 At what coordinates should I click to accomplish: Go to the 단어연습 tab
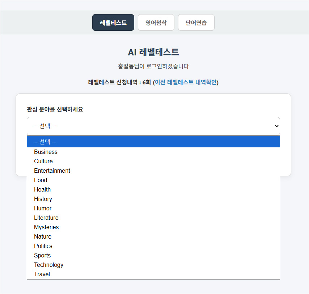click(x=196, y=22)
